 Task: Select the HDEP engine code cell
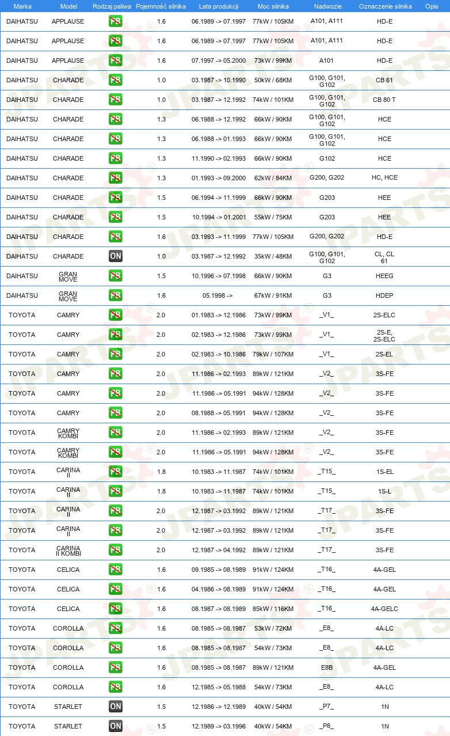[x=384, y=295]
